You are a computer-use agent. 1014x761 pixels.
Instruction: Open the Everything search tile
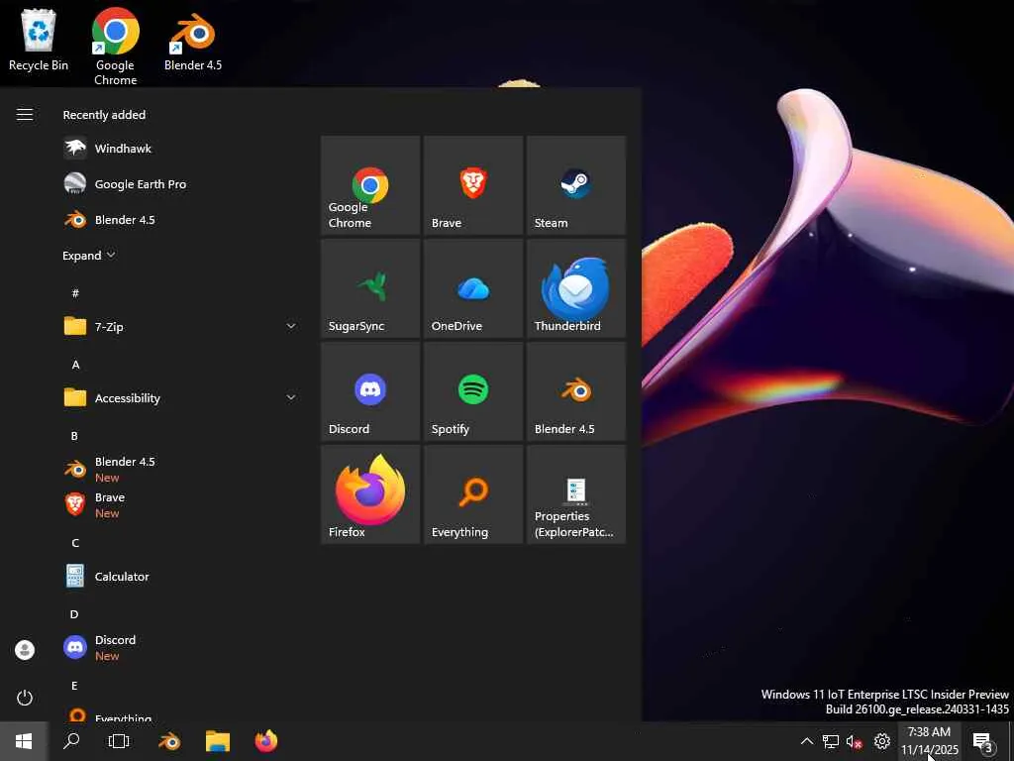472,494
